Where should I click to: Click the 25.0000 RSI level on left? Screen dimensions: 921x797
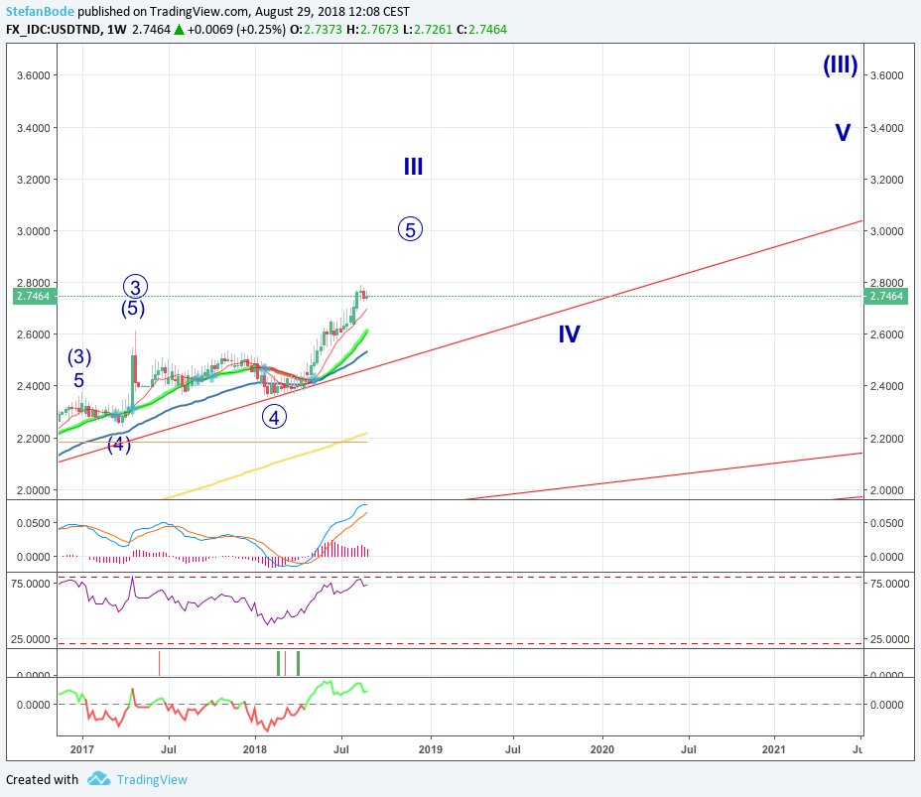pos(31,639)
